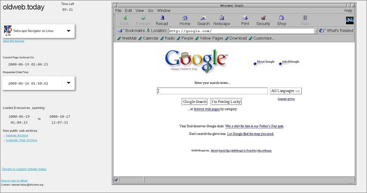
Task: Open Yellow Pages toolbar item
Action: (209, 38)
